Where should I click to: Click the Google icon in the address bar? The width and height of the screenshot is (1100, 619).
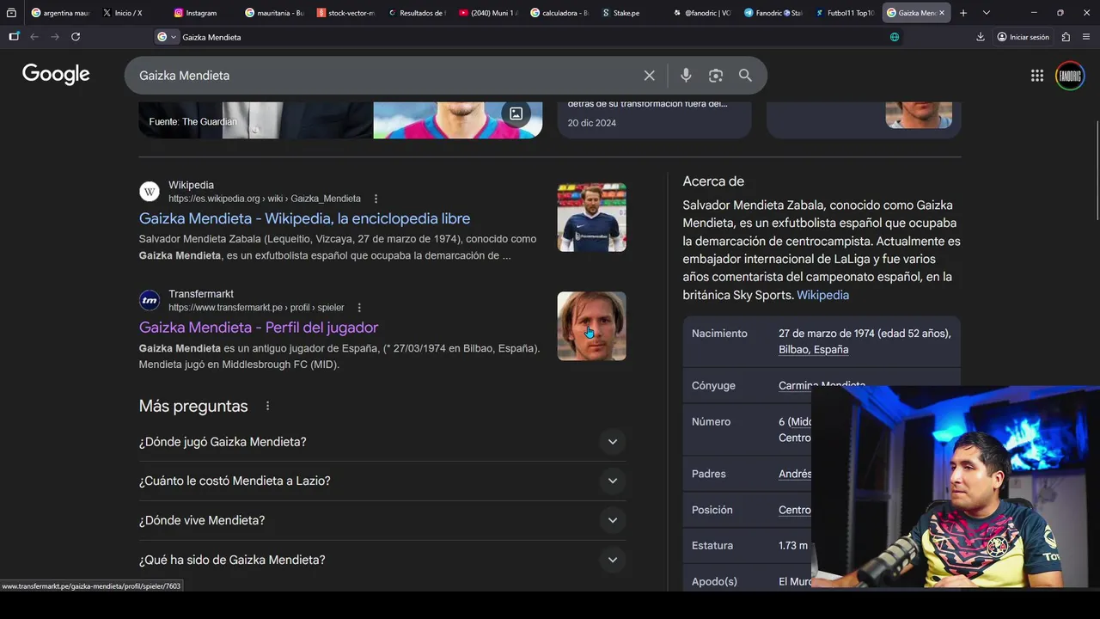coord(162,37)
